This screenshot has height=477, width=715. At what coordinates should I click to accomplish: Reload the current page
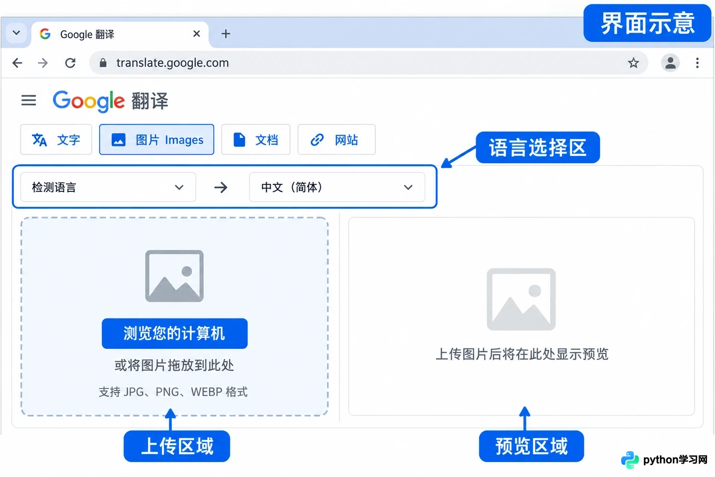[x=71, y=63]
